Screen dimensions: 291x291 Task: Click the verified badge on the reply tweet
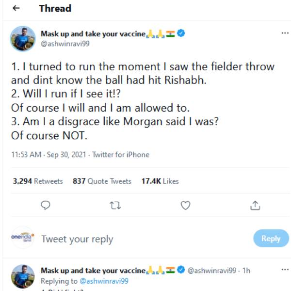coord(181,270)
